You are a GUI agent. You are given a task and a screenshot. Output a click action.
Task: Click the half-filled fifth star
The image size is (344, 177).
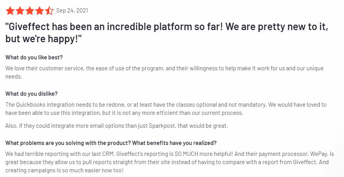49,11
